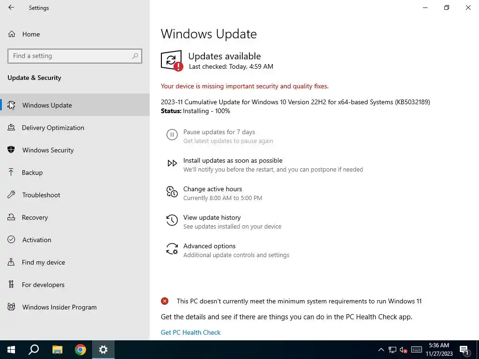The height and width of the screenshot is (359, 479).
Task: Click the clock icon beside Change active hours
Action: coord(172,192)
